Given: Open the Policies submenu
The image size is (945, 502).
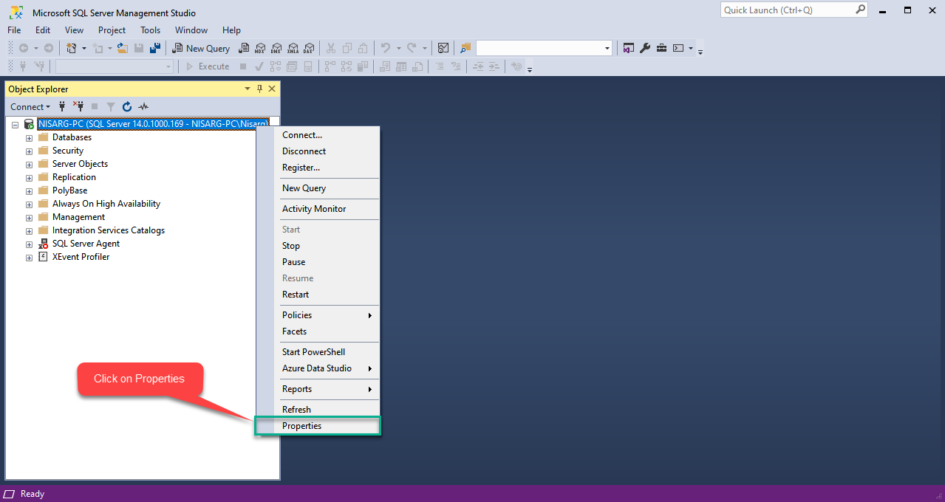Looking at the screenshot, I should [x=318, y=315].
